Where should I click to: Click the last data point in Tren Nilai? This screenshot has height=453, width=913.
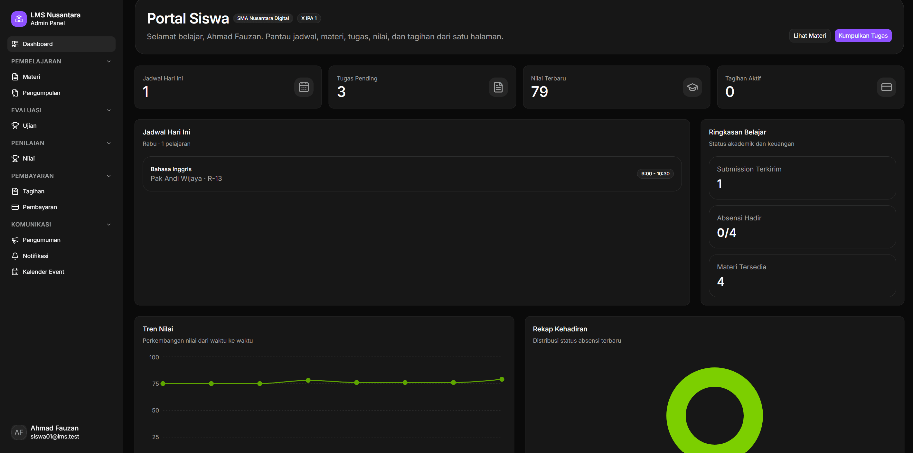(502, 379)
